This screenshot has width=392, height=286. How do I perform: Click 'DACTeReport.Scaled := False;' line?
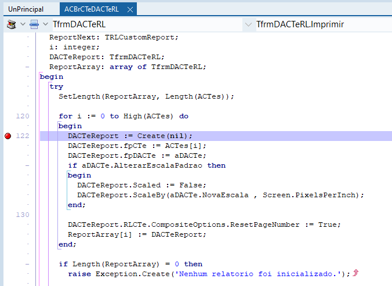point(141,185)
